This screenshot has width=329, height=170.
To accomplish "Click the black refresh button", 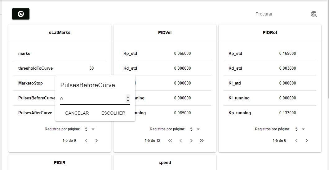I will 21,14.
